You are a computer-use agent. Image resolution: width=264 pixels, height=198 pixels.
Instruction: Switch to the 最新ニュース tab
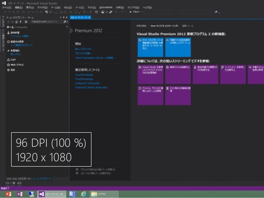tap(187, 25)
